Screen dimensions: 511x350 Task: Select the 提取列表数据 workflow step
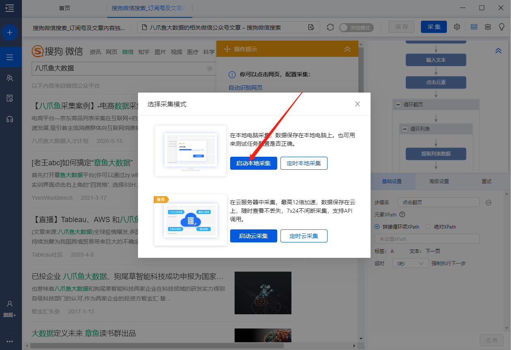point(436,154)
